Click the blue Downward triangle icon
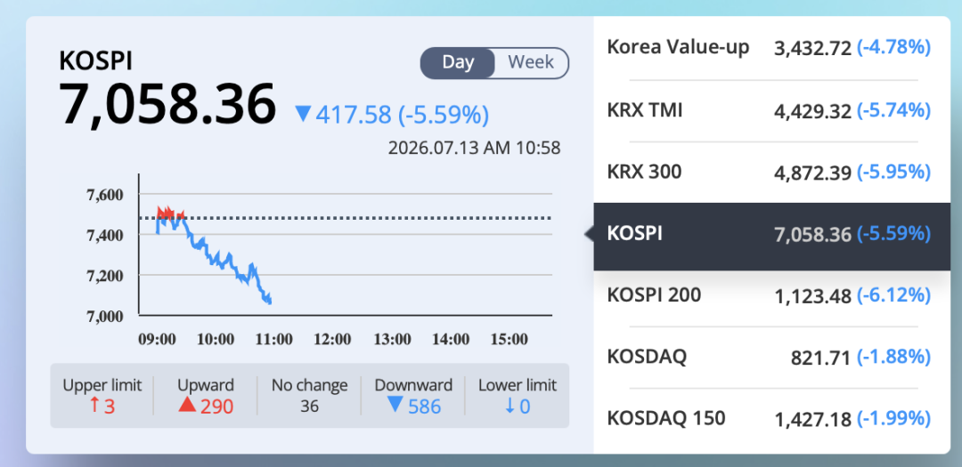Image resolution: width=962 pixels, height=467 pixels. 395,405
